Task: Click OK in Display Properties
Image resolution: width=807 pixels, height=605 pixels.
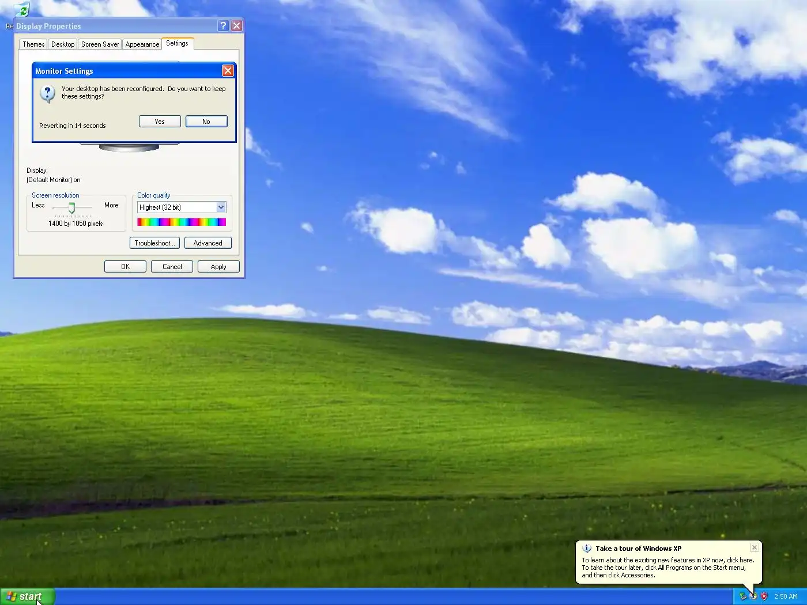Action: click(x=125, y=267)
